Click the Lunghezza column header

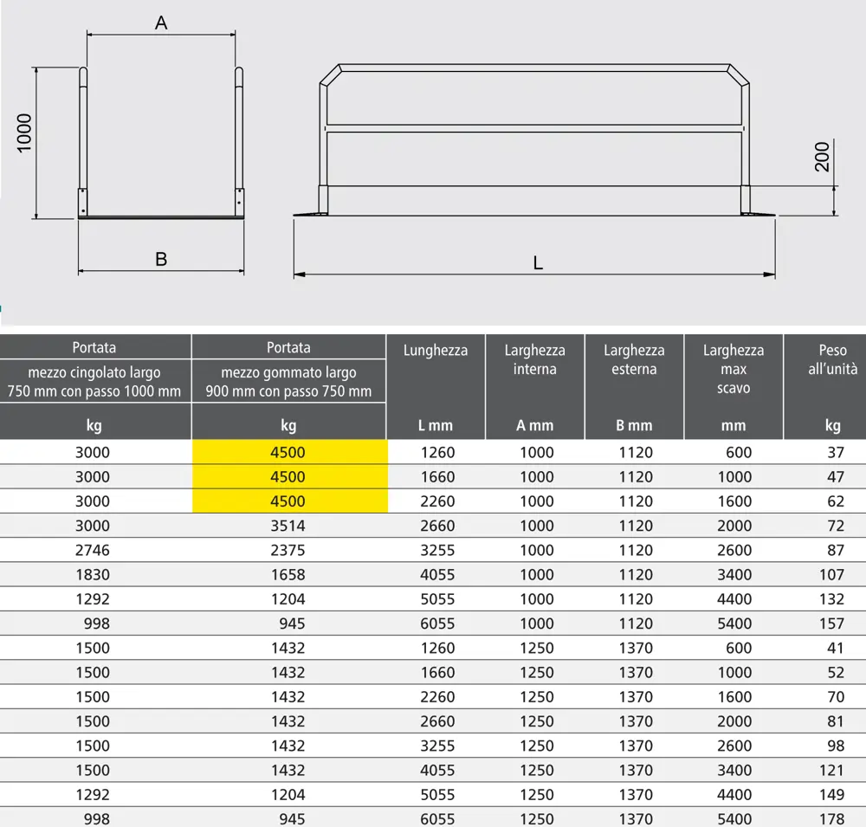click(x=436, y=351)
